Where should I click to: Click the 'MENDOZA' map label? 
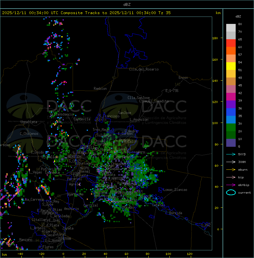[x=74, y=157]
